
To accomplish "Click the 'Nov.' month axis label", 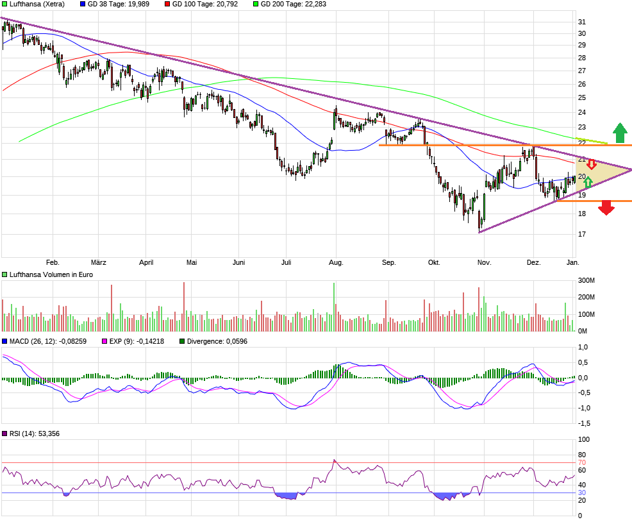I will click(x=484, y=263).
